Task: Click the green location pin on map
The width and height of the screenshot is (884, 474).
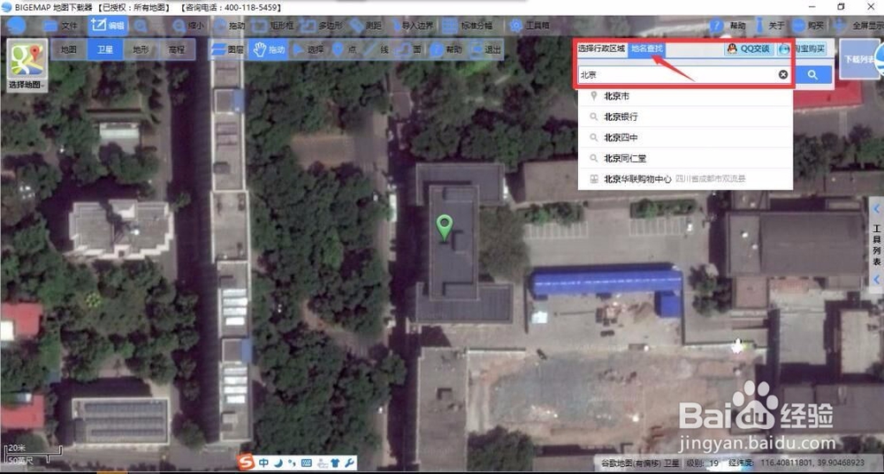Action: [x=445, y=227]
